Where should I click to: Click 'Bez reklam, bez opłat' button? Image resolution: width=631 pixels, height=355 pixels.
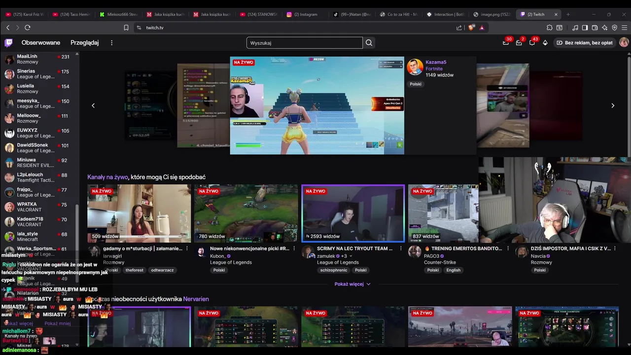point(585,43)
